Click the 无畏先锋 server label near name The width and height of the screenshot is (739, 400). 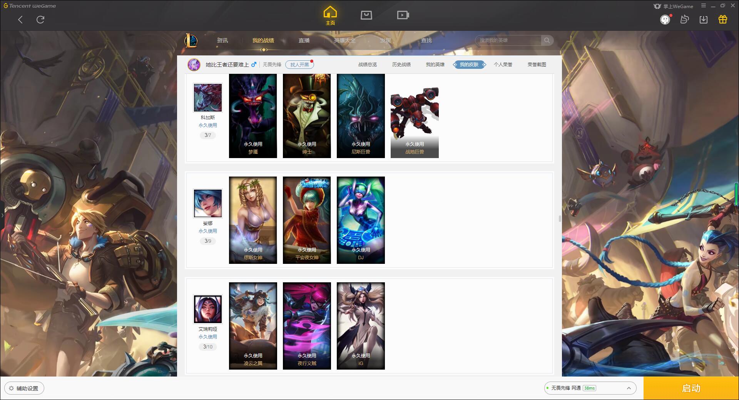272,65
